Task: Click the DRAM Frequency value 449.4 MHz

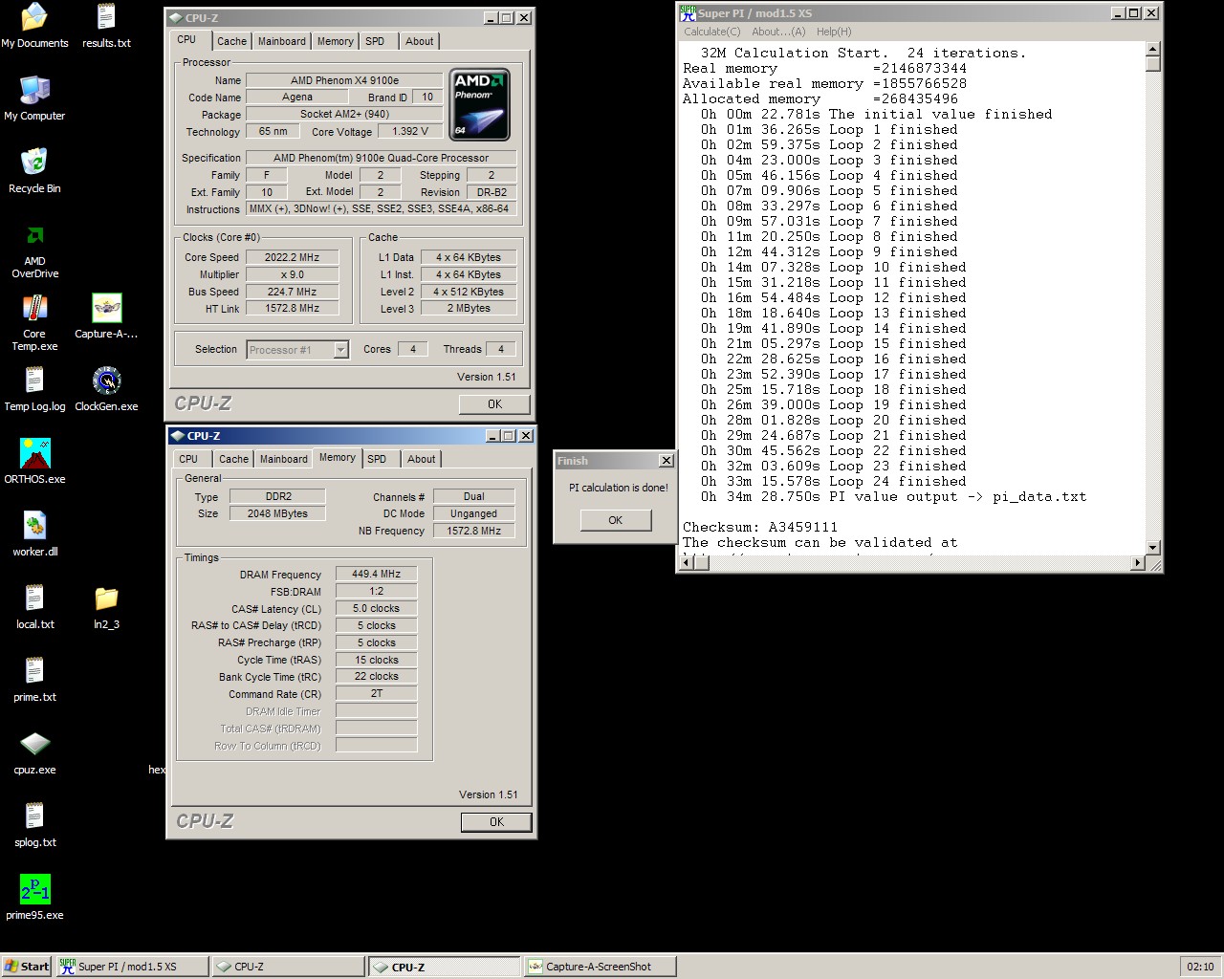Action: pos(376,575)
